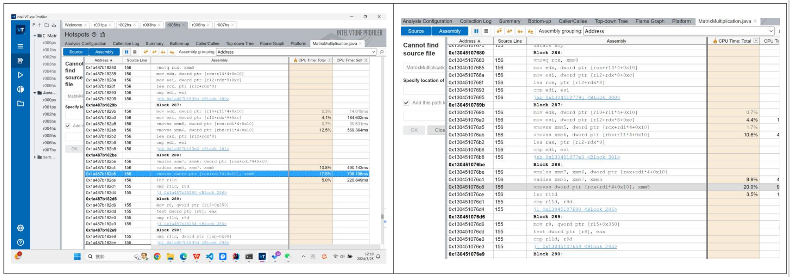Image resolution: width=790 pixels, height=277 pixels.
Task: Open result r007hs in the project tree
Action: [49, 150]
